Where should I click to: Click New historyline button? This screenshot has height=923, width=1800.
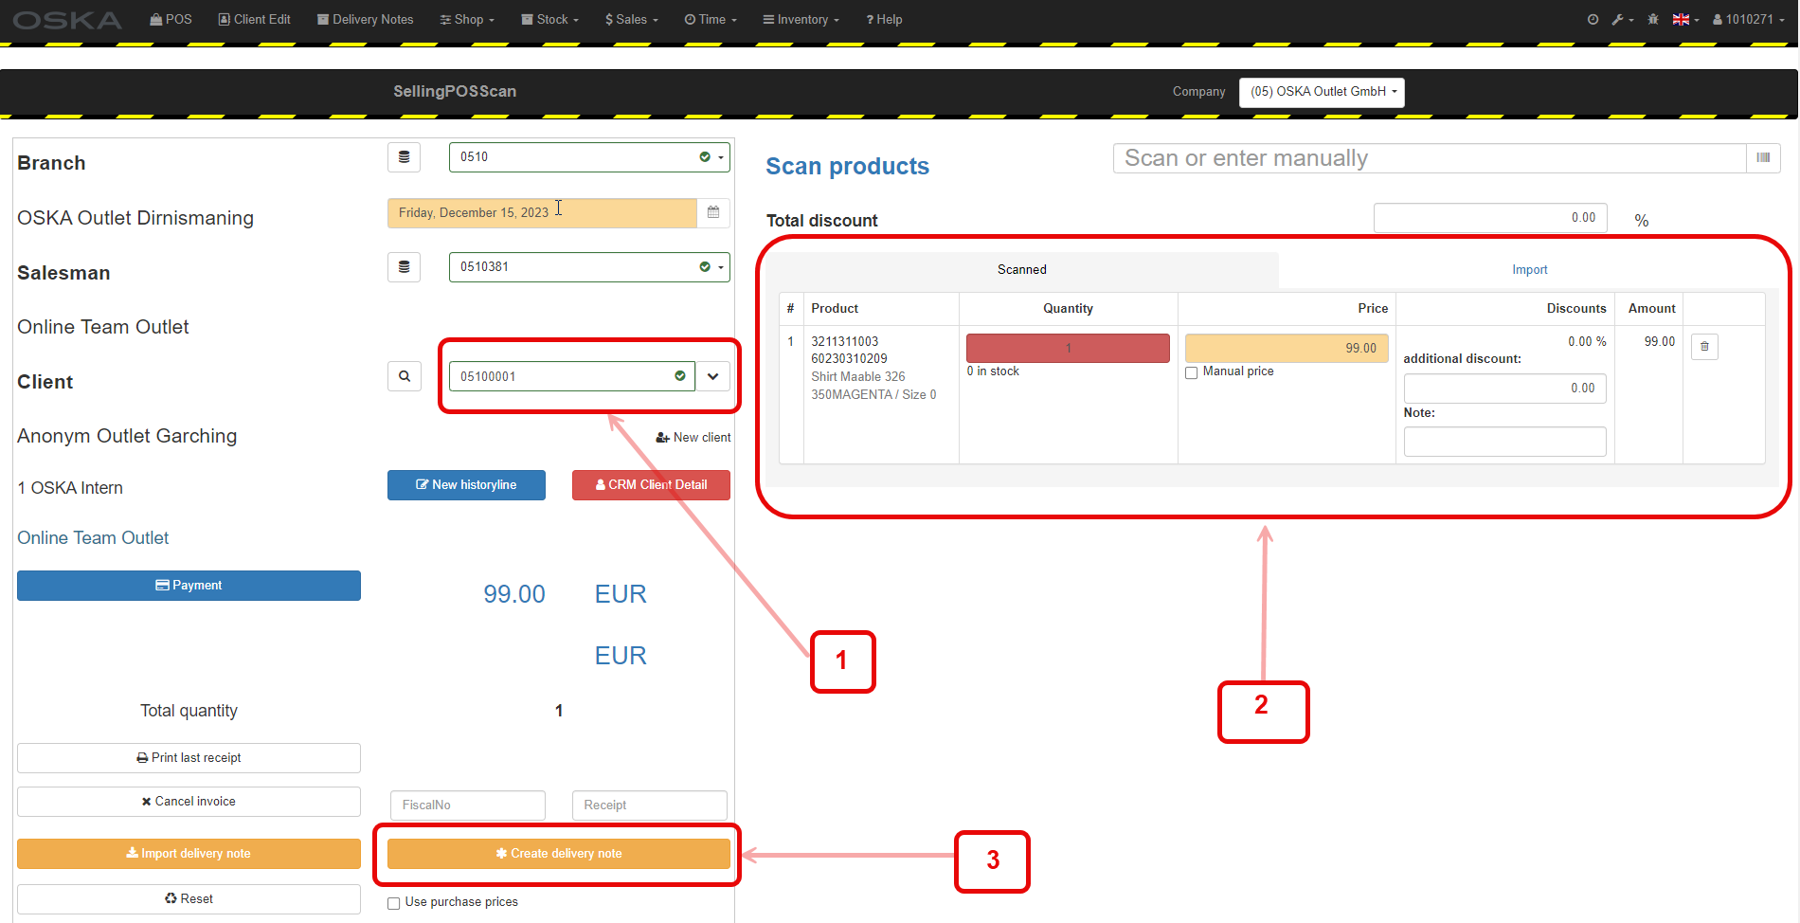pyautogui.click(x=466, y=485)
